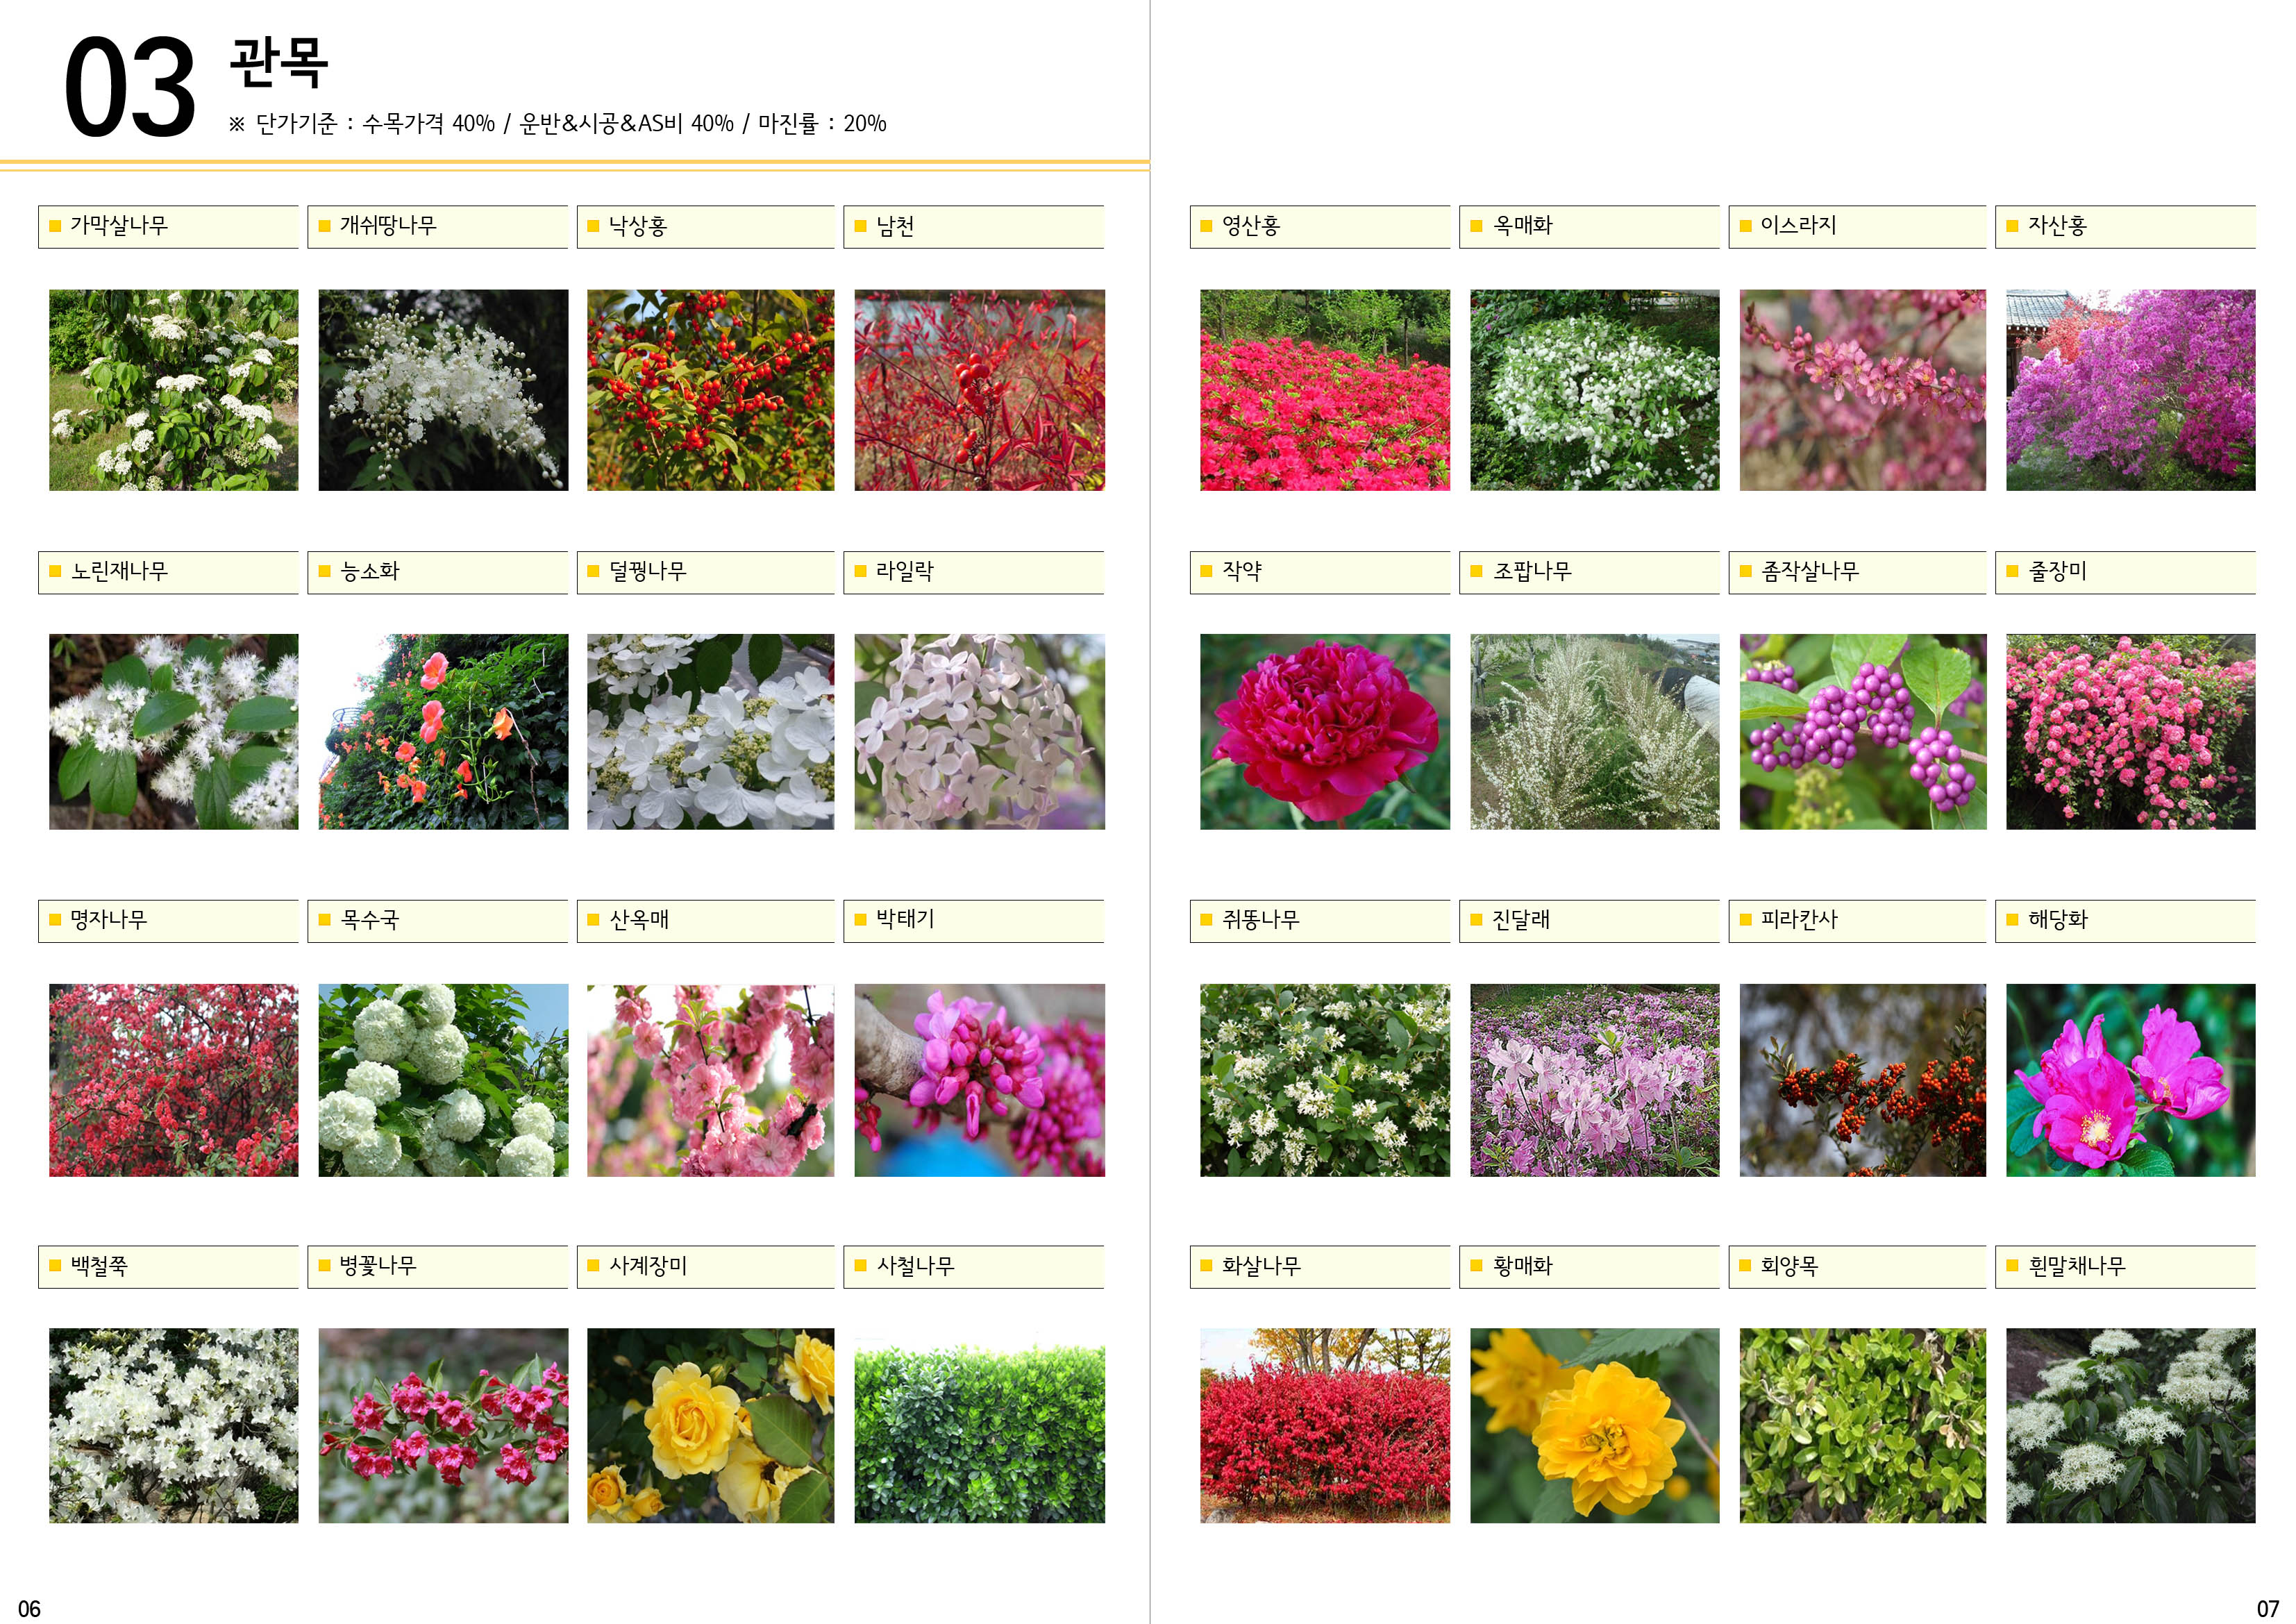2296x1624 pixels.
Task: Select the 남천 label text
Action: click(895, 225)
